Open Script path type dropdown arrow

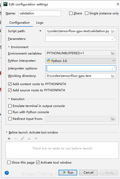[40, 31]
